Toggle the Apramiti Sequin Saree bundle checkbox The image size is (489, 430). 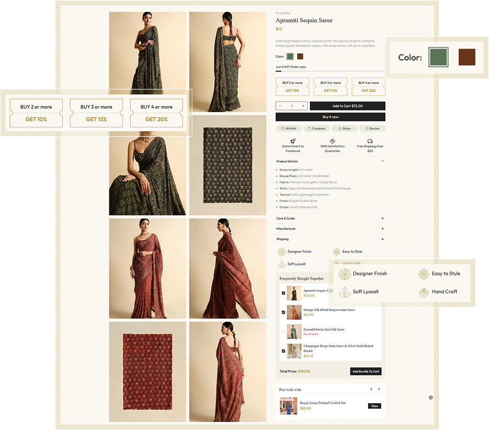[284, 293]
